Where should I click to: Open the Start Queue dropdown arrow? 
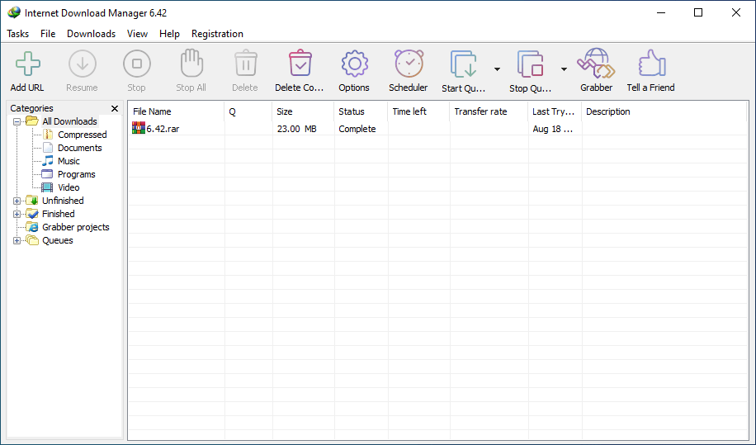pos(497,69)
